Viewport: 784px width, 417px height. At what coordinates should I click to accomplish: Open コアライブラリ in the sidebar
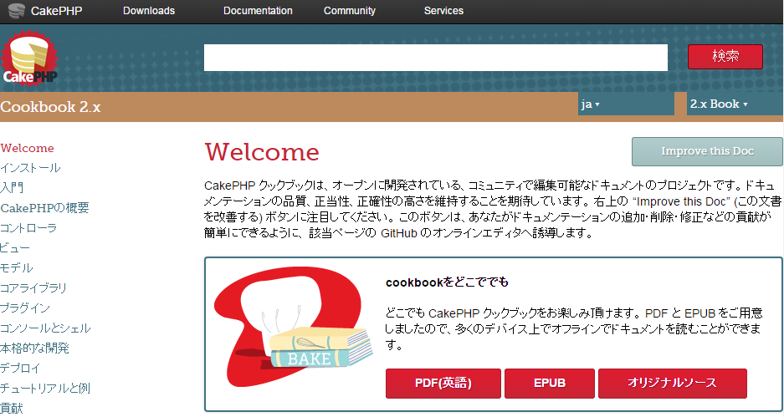[33, 288]
